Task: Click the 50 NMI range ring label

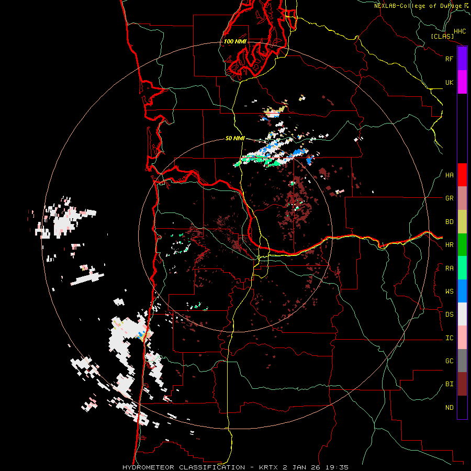Action: point(235,138)
